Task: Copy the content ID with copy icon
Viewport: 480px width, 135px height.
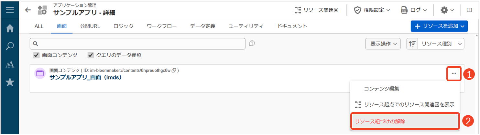Action: coord(174,70)
